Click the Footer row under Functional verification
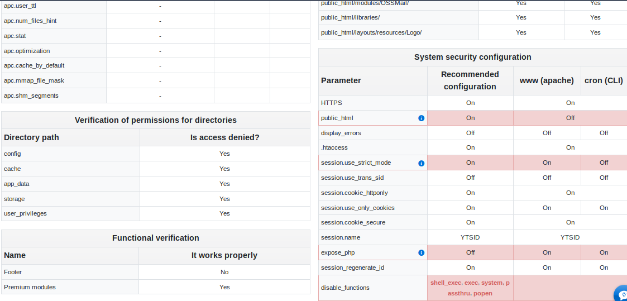 click(13, 272)
